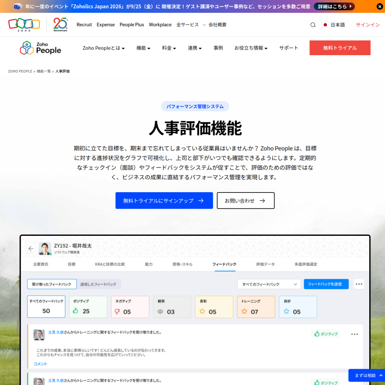This screenshot has height=385, width=385.
Task: Switch to the 資格・スキル tab
Action: tap(182, 264)
